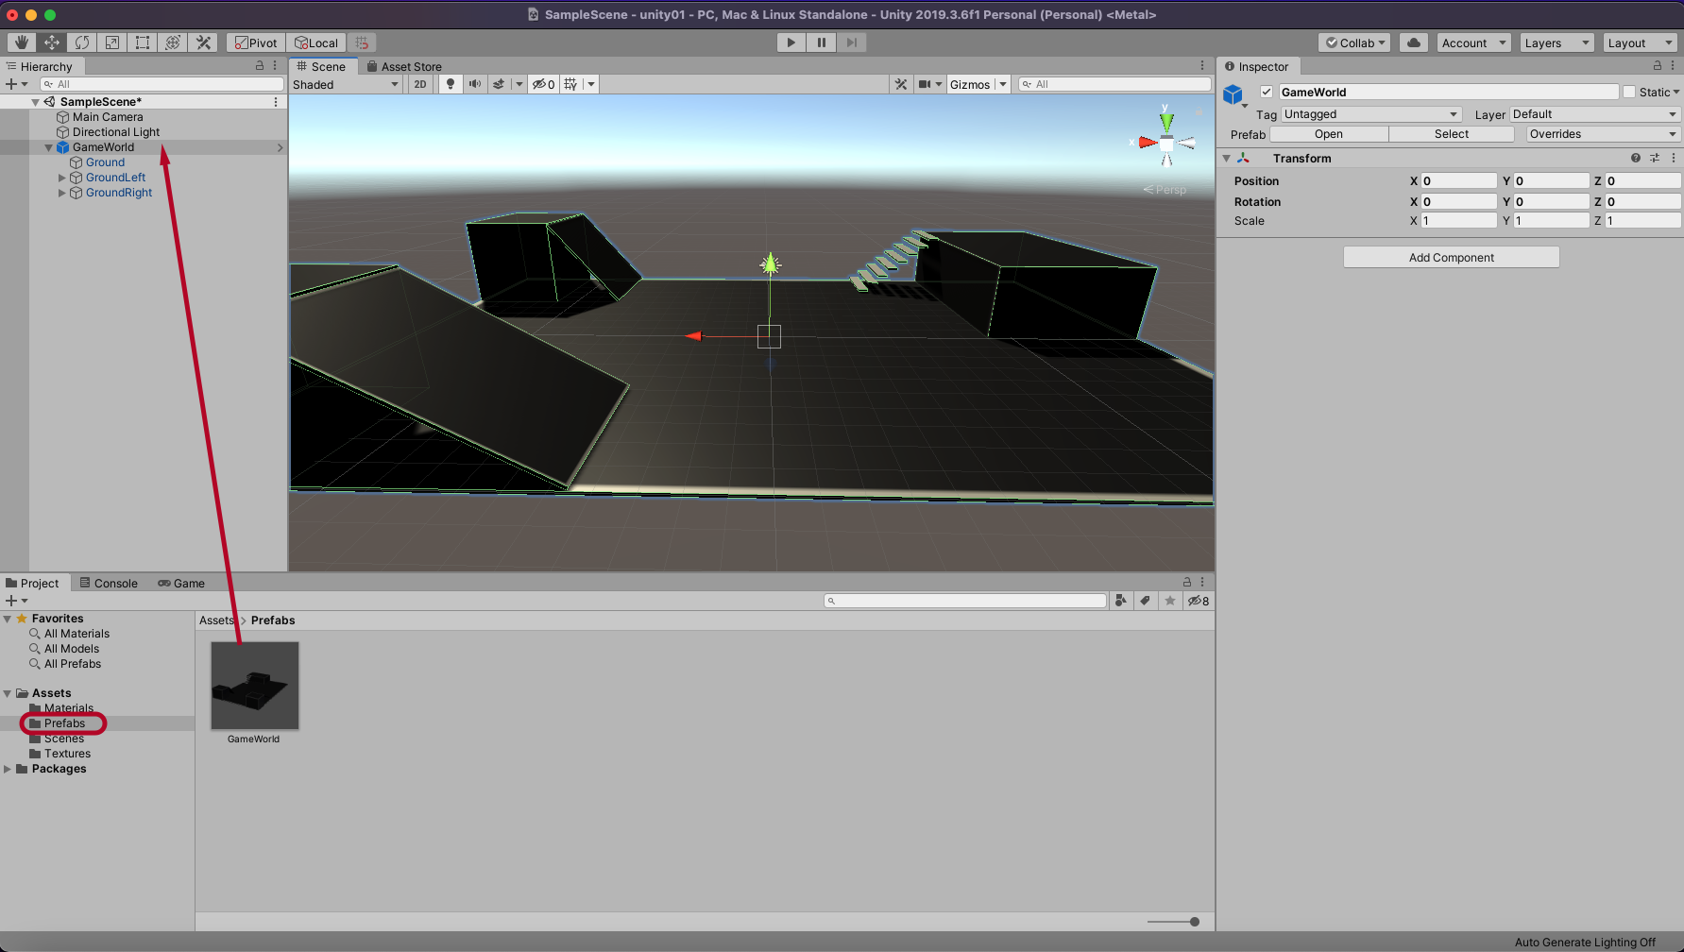
Task: Click Add Component button
Action: coord(1451,257)
